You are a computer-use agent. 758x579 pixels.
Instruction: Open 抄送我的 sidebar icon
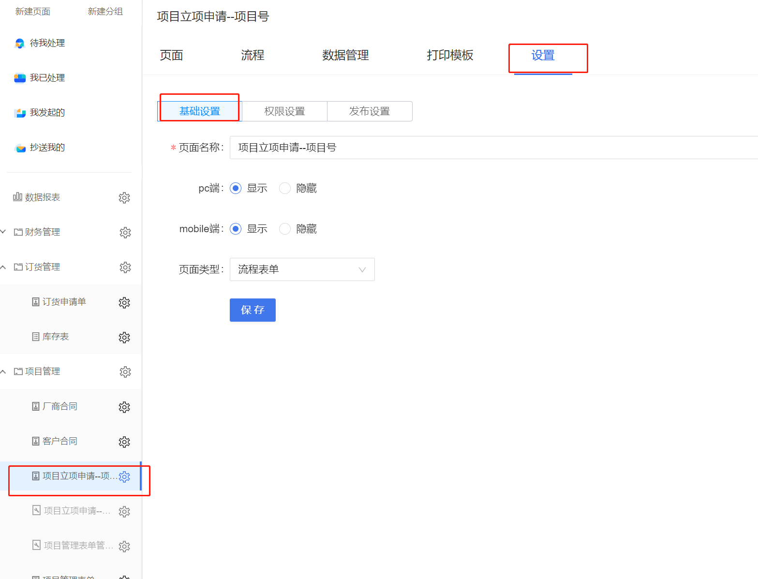(20, 148)
